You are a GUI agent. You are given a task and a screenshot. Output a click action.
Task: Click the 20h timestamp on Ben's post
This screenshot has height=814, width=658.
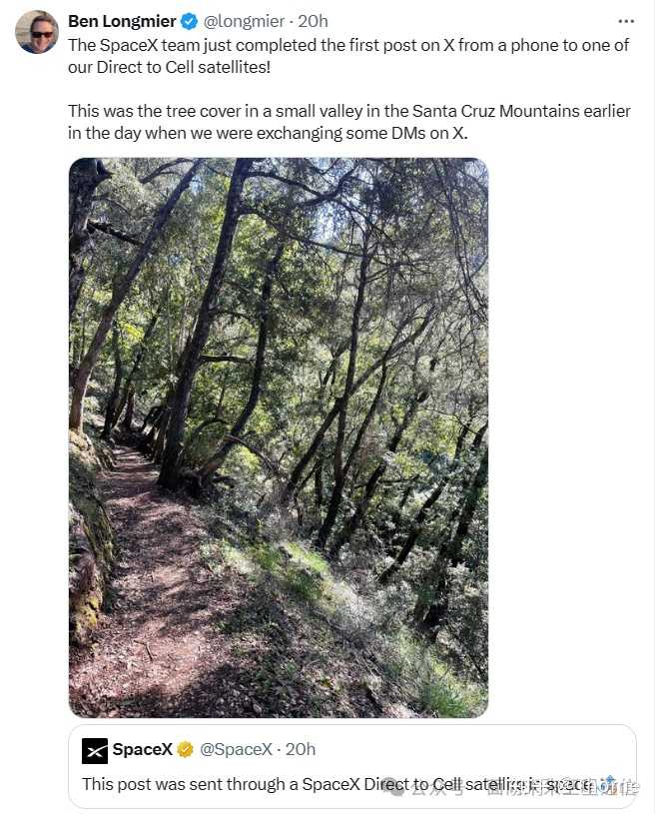point(313,21)
